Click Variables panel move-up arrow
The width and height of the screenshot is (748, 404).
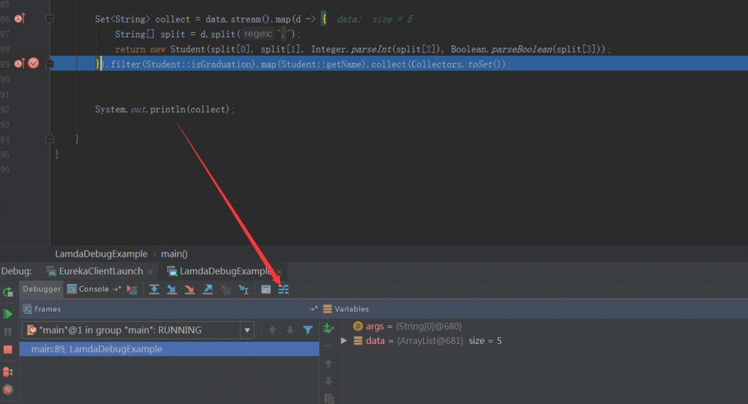click(329, 364)
